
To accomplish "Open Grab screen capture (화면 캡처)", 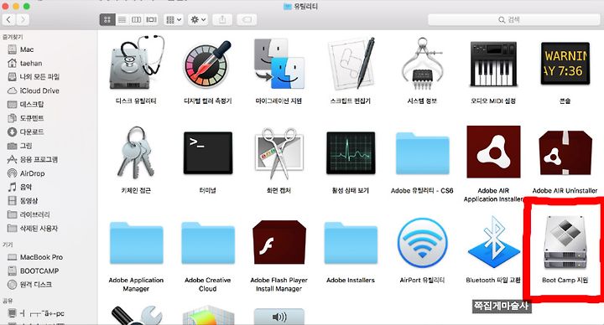I will pos(279,153).
